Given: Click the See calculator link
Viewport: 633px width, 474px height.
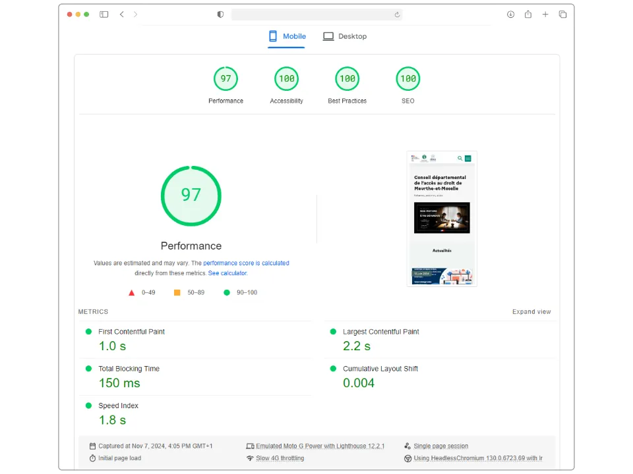Looking at the screenshot, I should pos(227,273).
